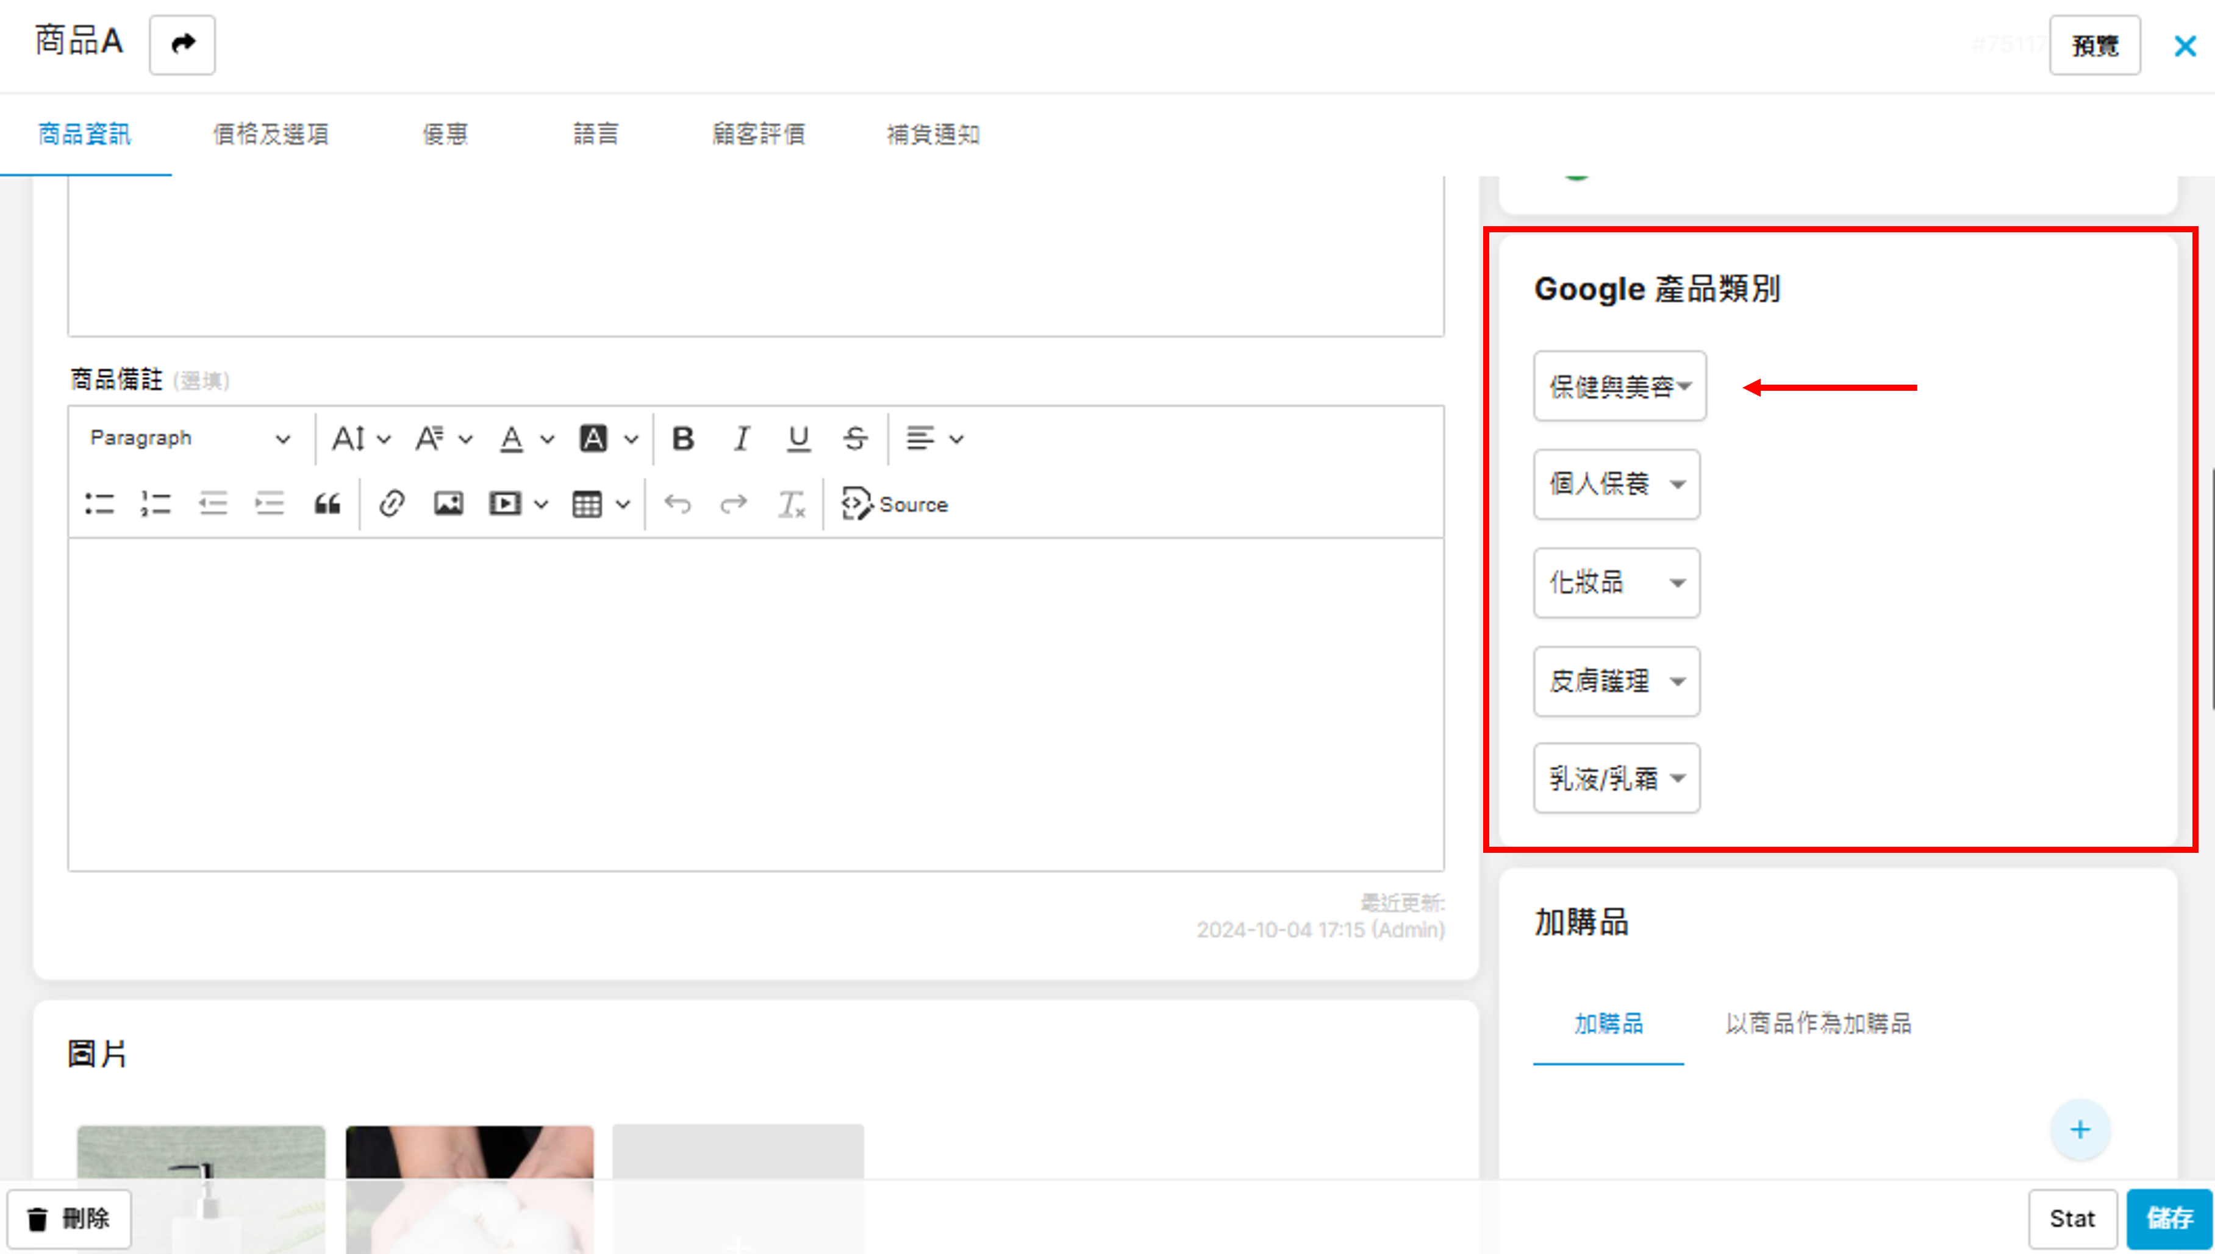
Task: Apply strikethrough to text
Action: pyautogui.click(x=854, y=438)
